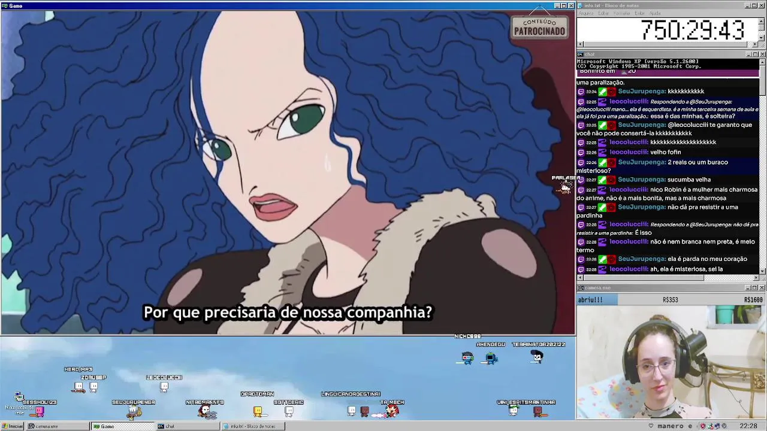Click the R$353 value in the donation bar
The height and width of the screenshot is (431, 767).
(670, 300)
